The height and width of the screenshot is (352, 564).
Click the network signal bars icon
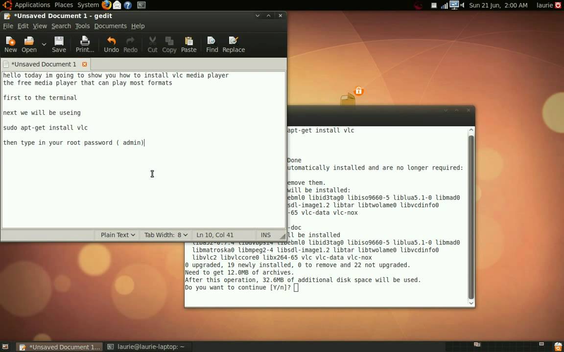[x=444, y=5]
